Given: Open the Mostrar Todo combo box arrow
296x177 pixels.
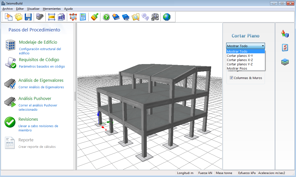Looking at the screenshot, I should (x=263, y=46).
